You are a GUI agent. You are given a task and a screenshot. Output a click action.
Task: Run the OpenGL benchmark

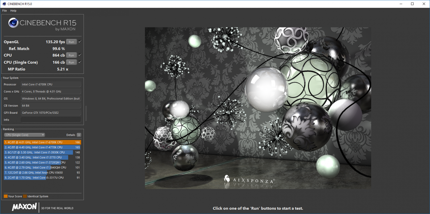tap(71, 42)
